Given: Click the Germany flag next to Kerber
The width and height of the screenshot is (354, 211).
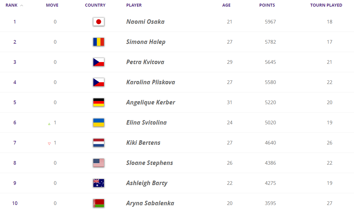Looking at the screenshot, I should pos(99,102).
